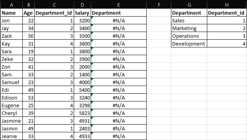This screenshot has height=140, width=247.
Task: Select column E header
Action: coord(118,5)
